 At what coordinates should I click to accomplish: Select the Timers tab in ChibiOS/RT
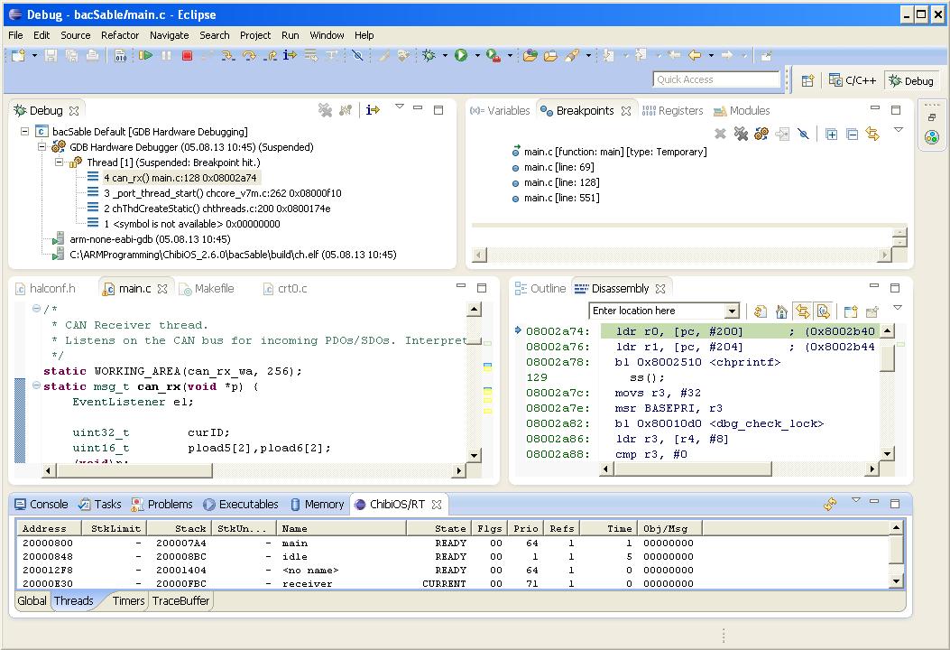tap(128, 600)
